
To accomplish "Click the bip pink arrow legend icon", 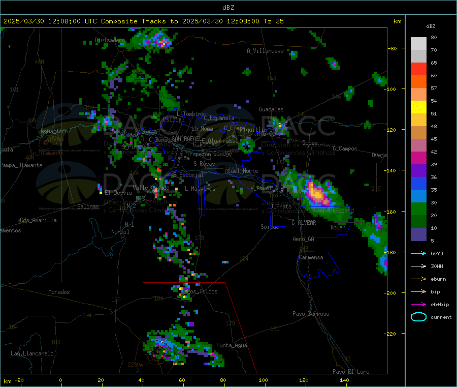I will pos(418,291).
